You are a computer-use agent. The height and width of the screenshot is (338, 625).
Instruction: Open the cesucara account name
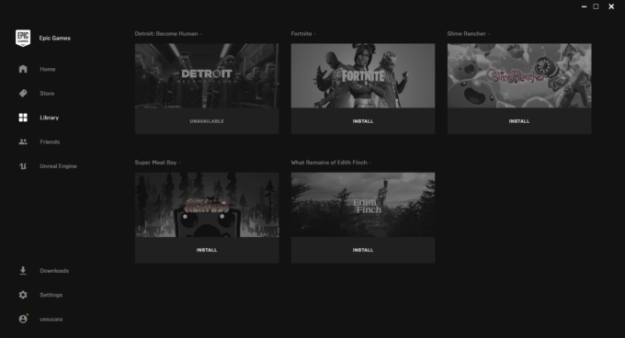(51, 320)
